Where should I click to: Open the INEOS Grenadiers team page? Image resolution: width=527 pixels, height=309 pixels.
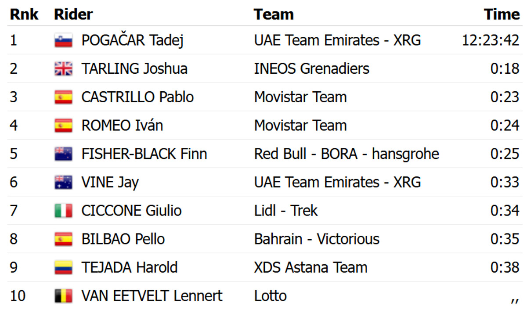[311, 69]
